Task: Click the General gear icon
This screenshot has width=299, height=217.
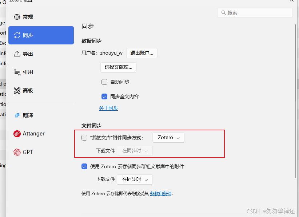Action: [x=17, y=17]
